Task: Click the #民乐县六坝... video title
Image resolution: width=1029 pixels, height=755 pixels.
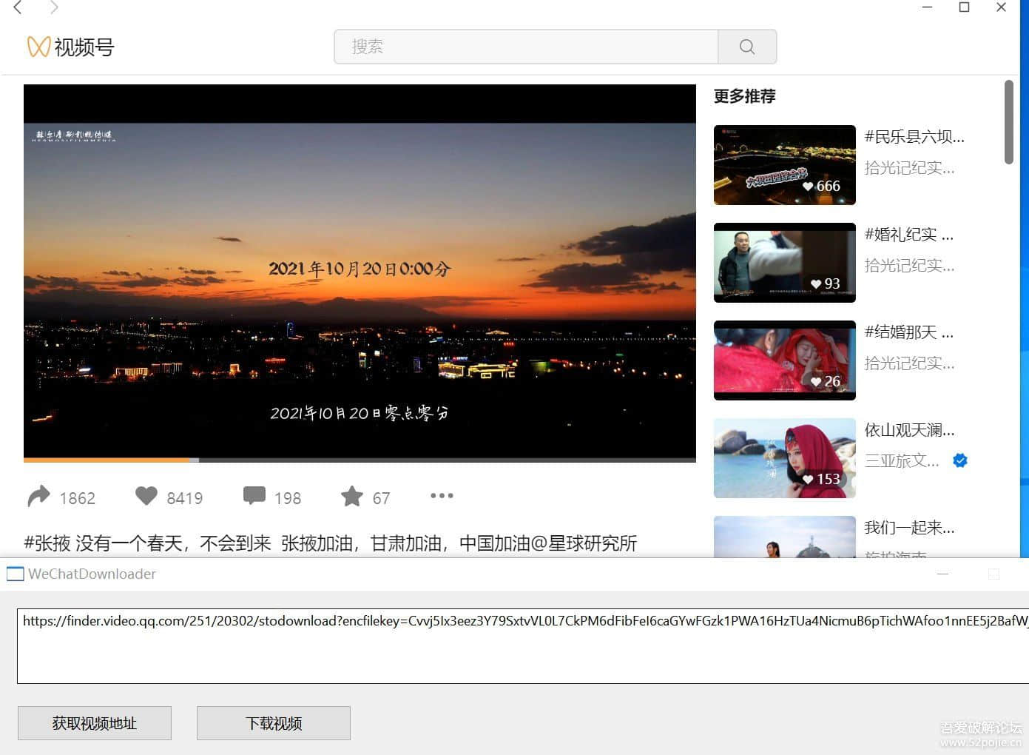Action: [914, 137]
